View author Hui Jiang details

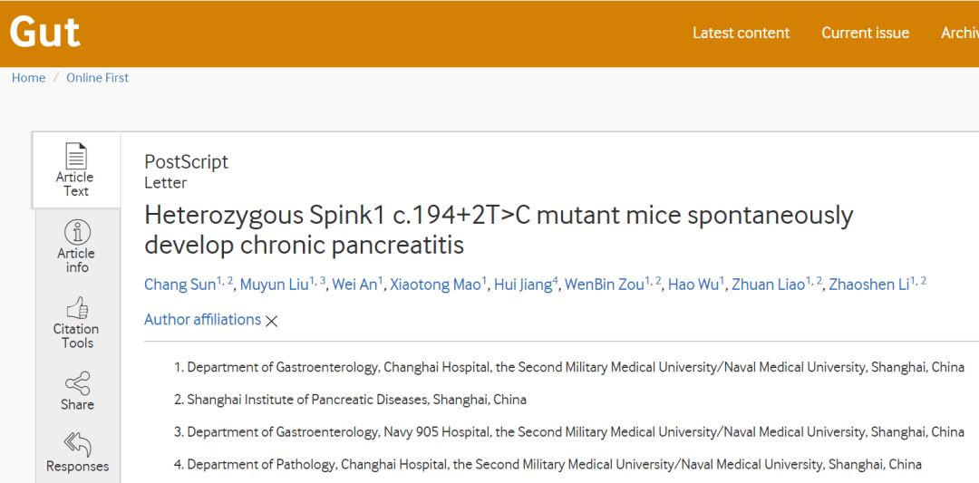click(523, 285)
